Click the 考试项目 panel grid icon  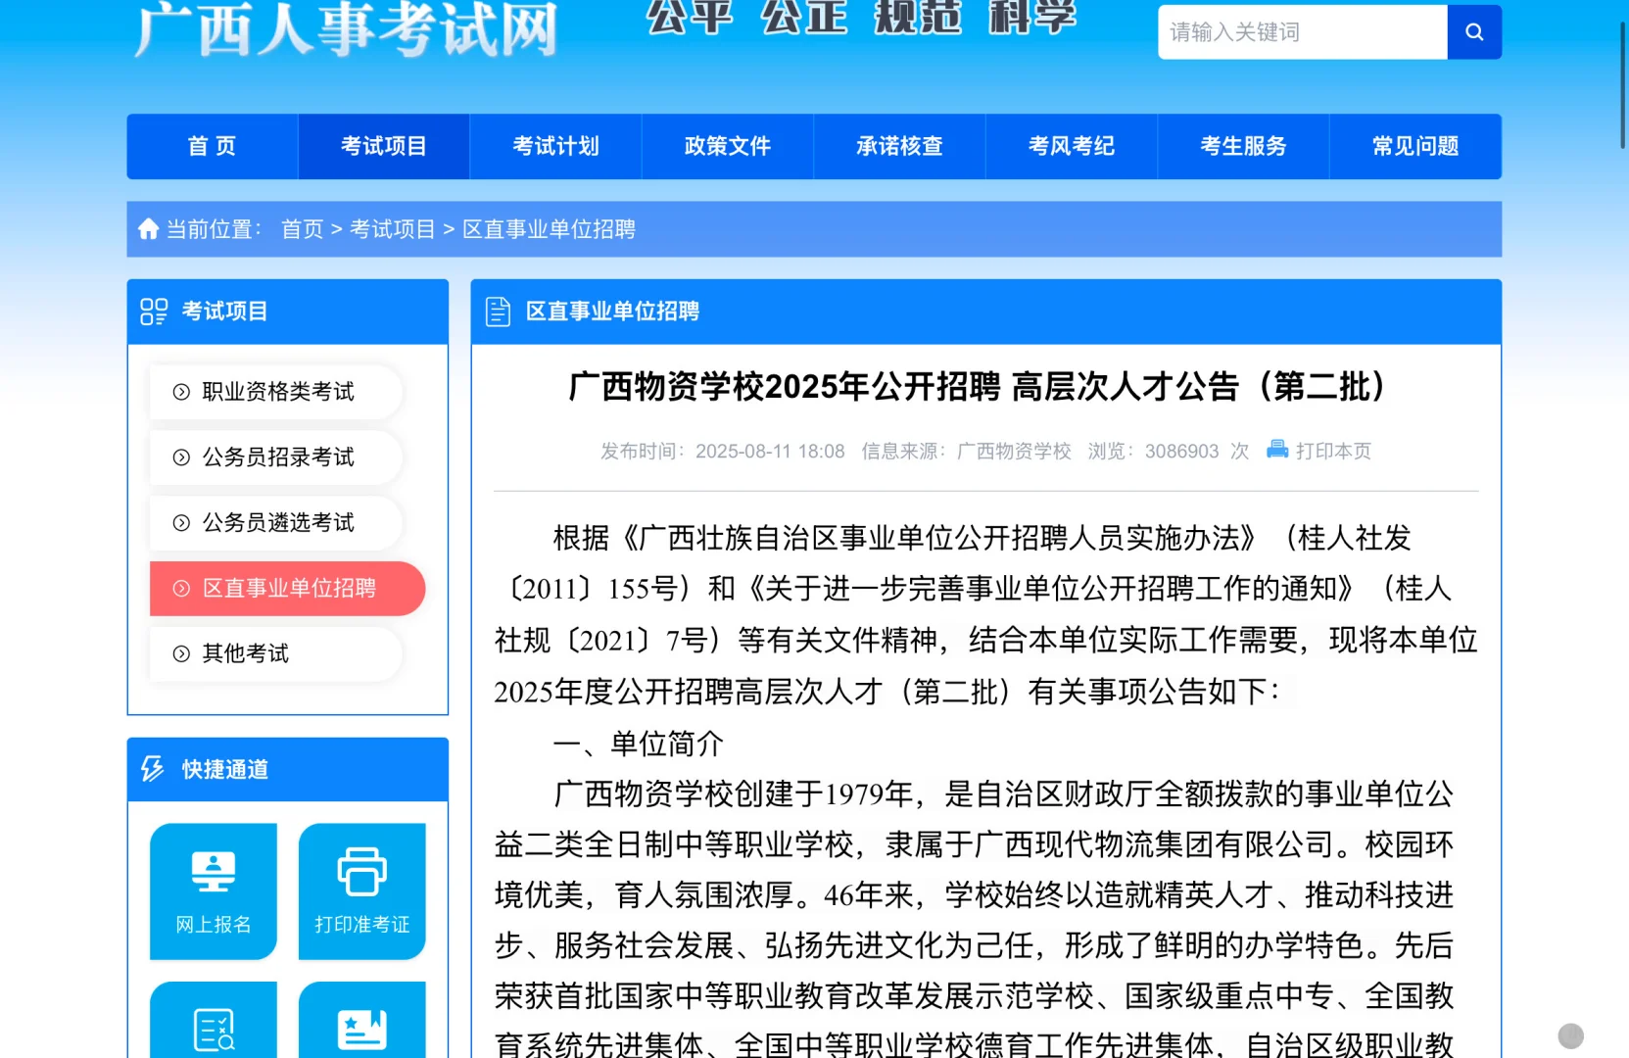click(154, 312)
